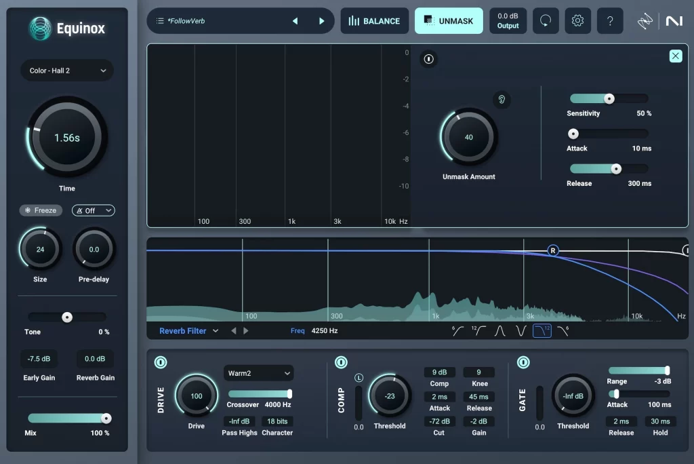
Task: Select the notch filter shape icon
Action: pyautogui.click(x=520, y=331)
